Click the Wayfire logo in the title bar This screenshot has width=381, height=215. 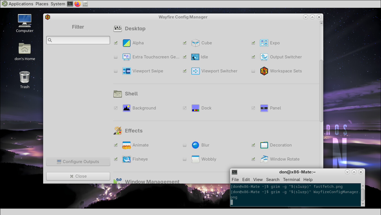pyautogui.click(x=48, y=17)
